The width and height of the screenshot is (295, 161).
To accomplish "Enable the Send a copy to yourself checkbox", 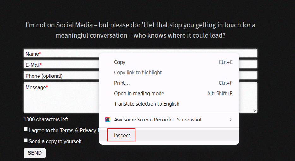I will tap(26, 140).
